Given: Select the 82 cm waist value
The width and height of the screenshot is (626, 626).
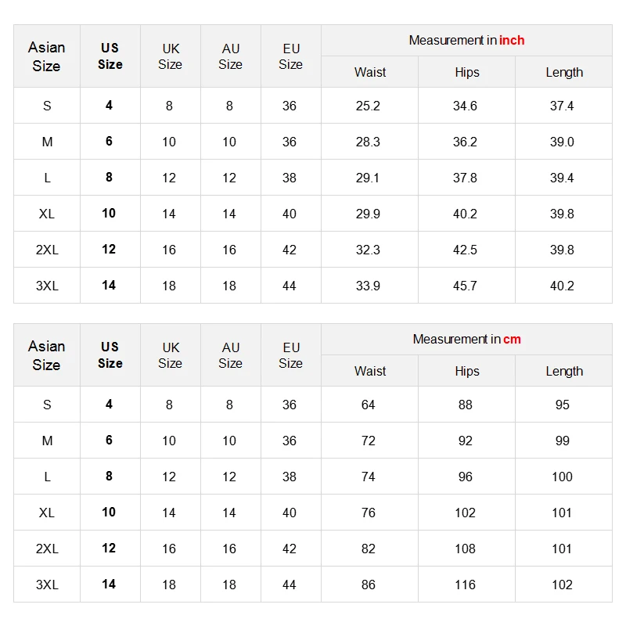Looking at the screenshot, I should [369, 549].
